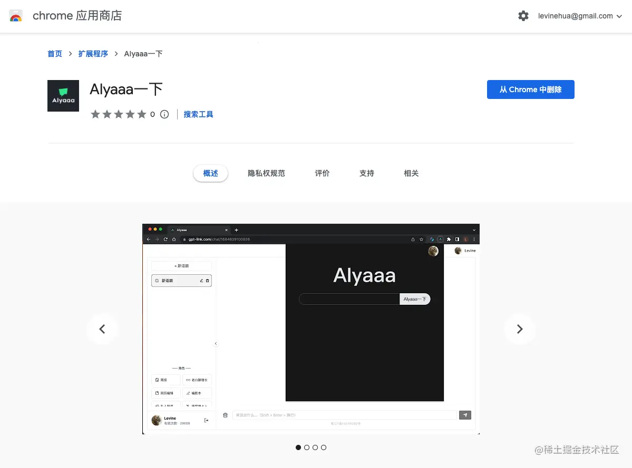This screenshot has width=632, height=468.
Task: Go to the 首页 breadcrumb link
Action: click(55, 54)
